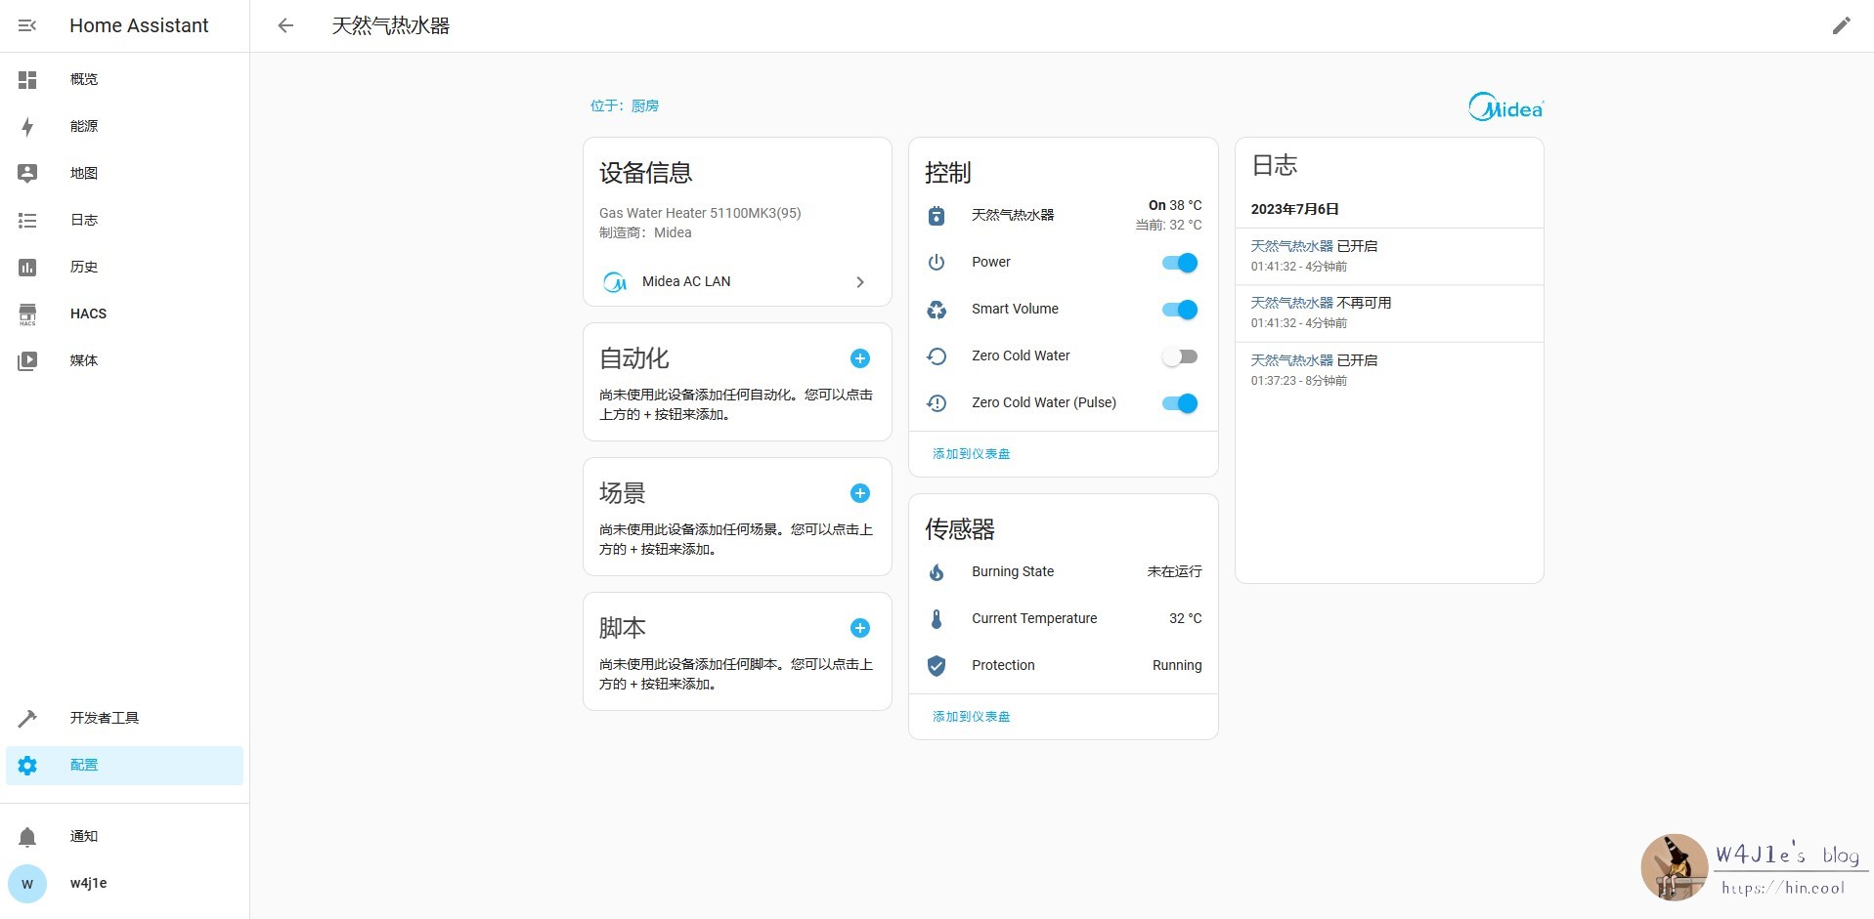Click the 通知 bell icon
The image size is (1874, 919).
pos(27,836)
